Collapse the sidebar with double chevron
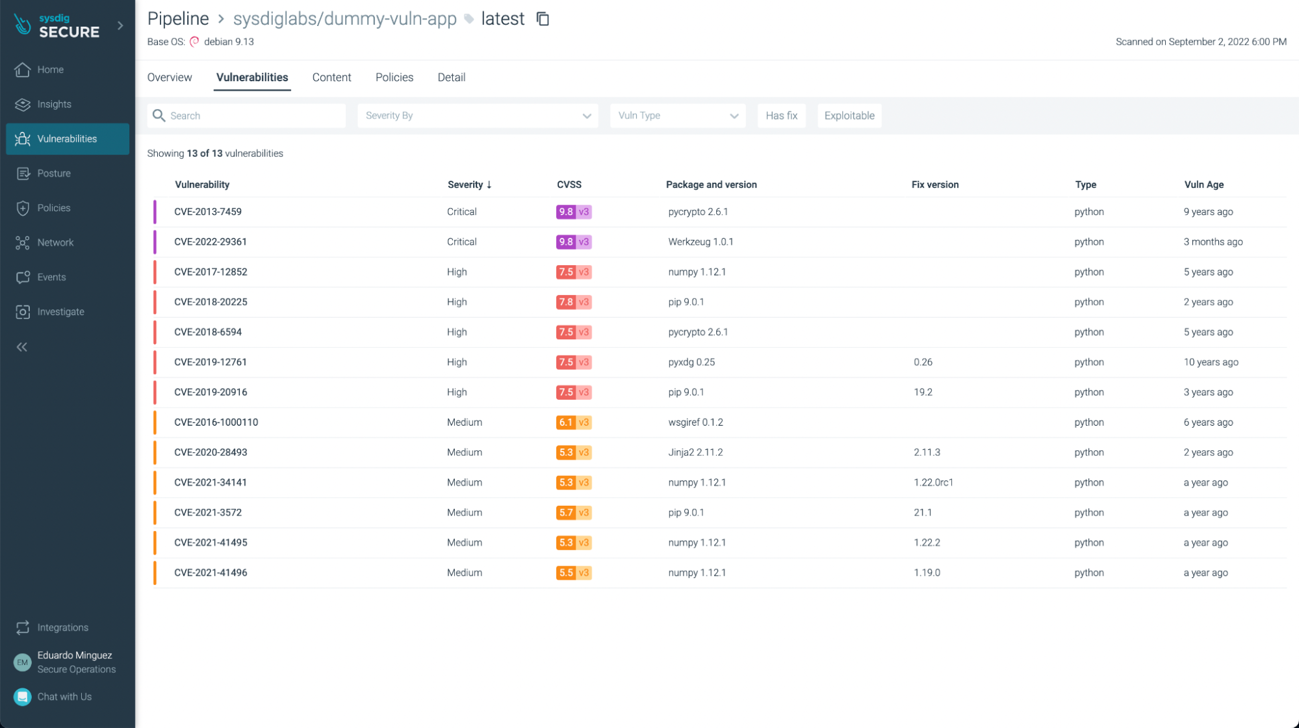The width and height of the screenshot is (1299, 728). coord(22,347)
